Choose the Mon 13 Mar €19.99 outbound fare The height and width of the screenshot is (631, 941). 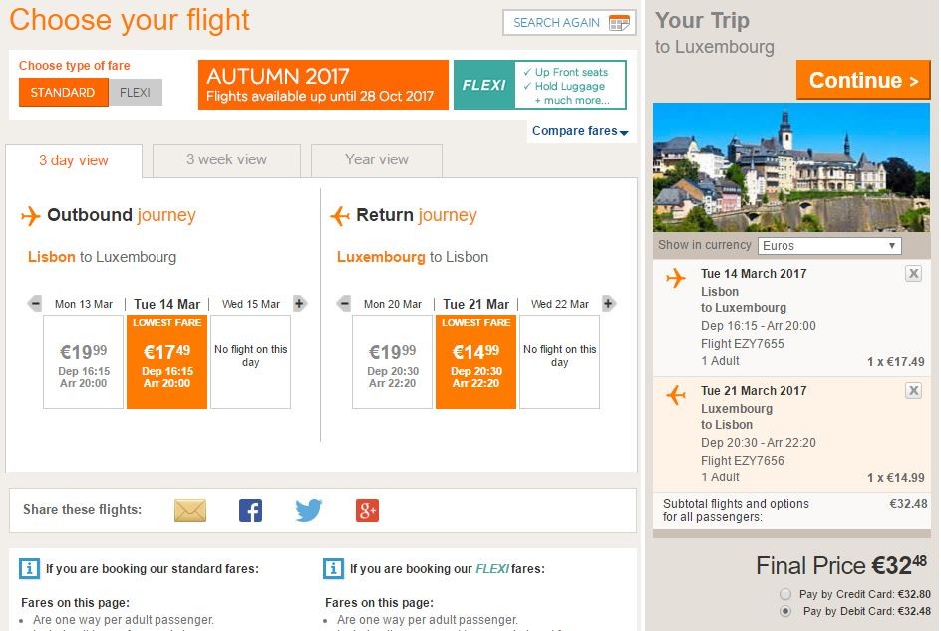tap(84, 363)
